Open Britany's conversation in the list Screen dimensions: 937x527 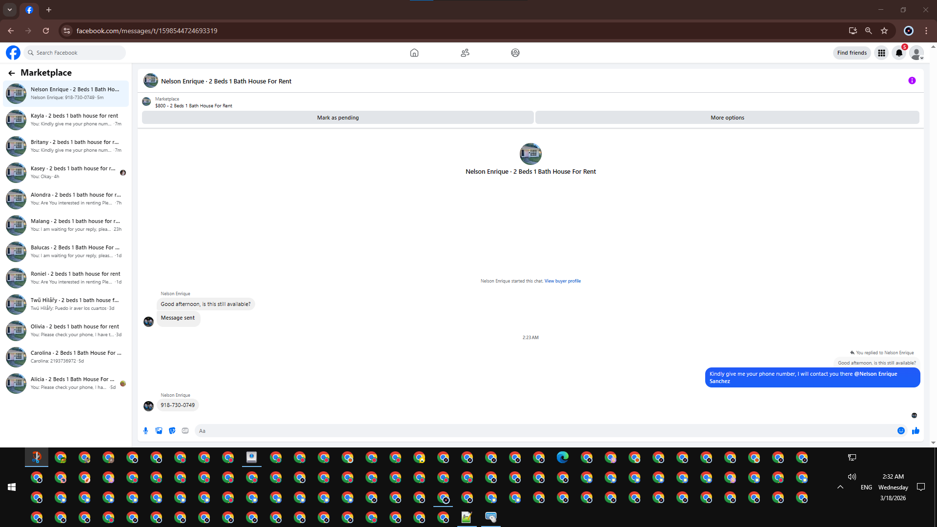pyautogui.click(x=66, y=146)
